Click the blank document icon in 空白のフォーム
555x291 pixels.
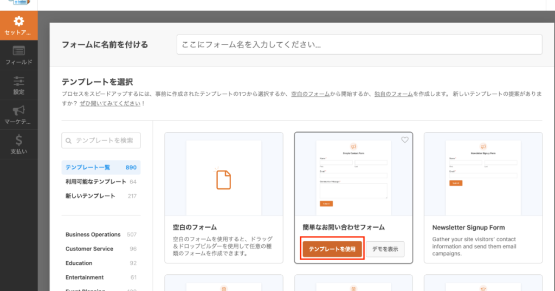pos(223,180)
